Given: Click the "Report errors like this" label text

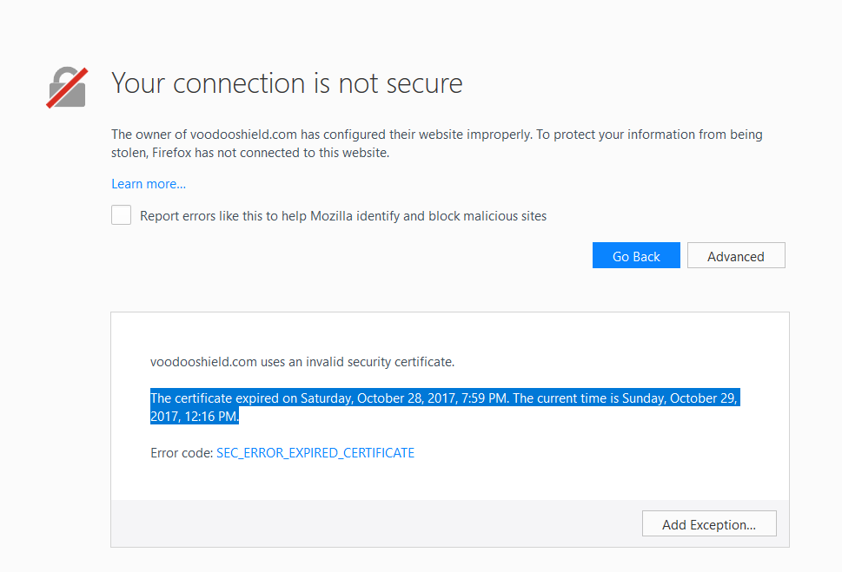Looking at the screenshot, I should 343,216.
